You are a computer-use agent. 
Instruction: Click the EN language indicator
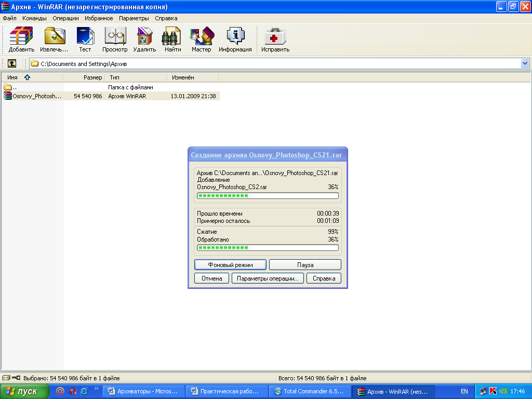(x=464, y=391)
